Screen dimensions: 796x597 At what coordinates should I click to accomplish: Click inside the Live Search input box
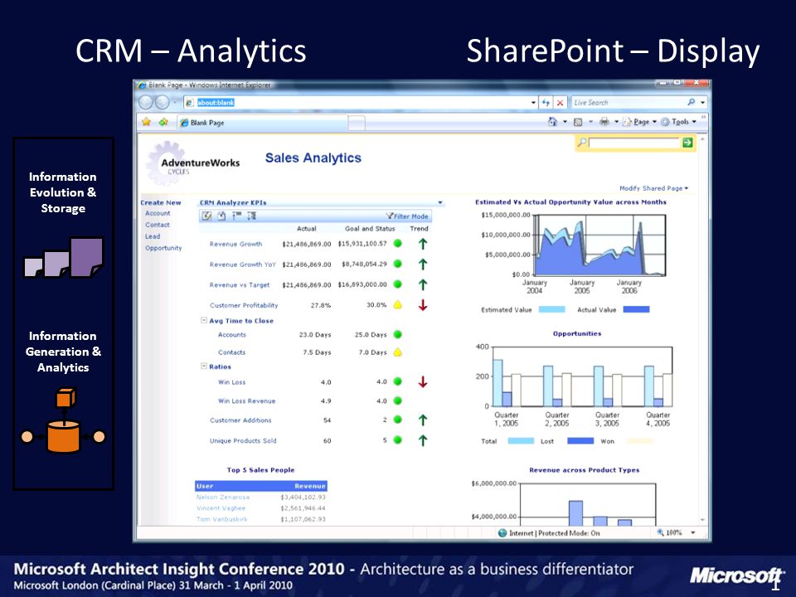[628, 103]
